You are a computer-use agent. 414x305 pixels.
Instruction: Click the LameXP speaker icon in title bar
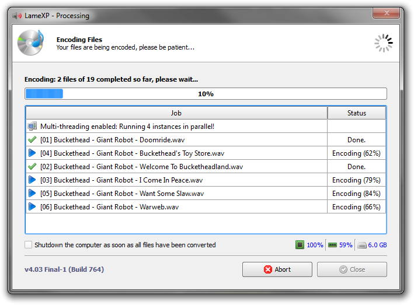tap(18, 16)
